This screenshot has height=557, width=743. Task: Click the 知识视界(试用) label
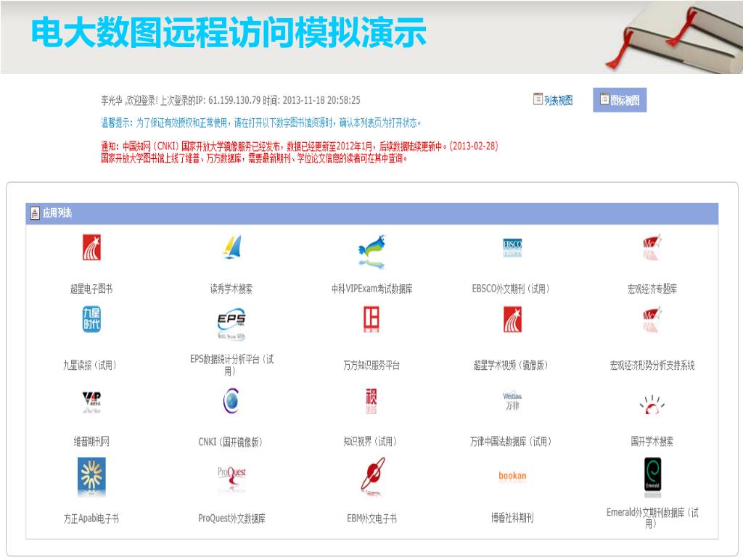coord(371,442)
